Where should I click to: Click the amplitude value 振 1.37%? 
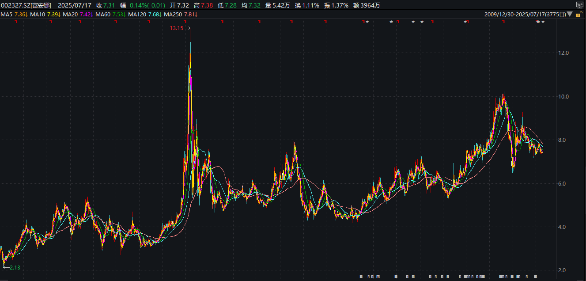pos(336,5)
